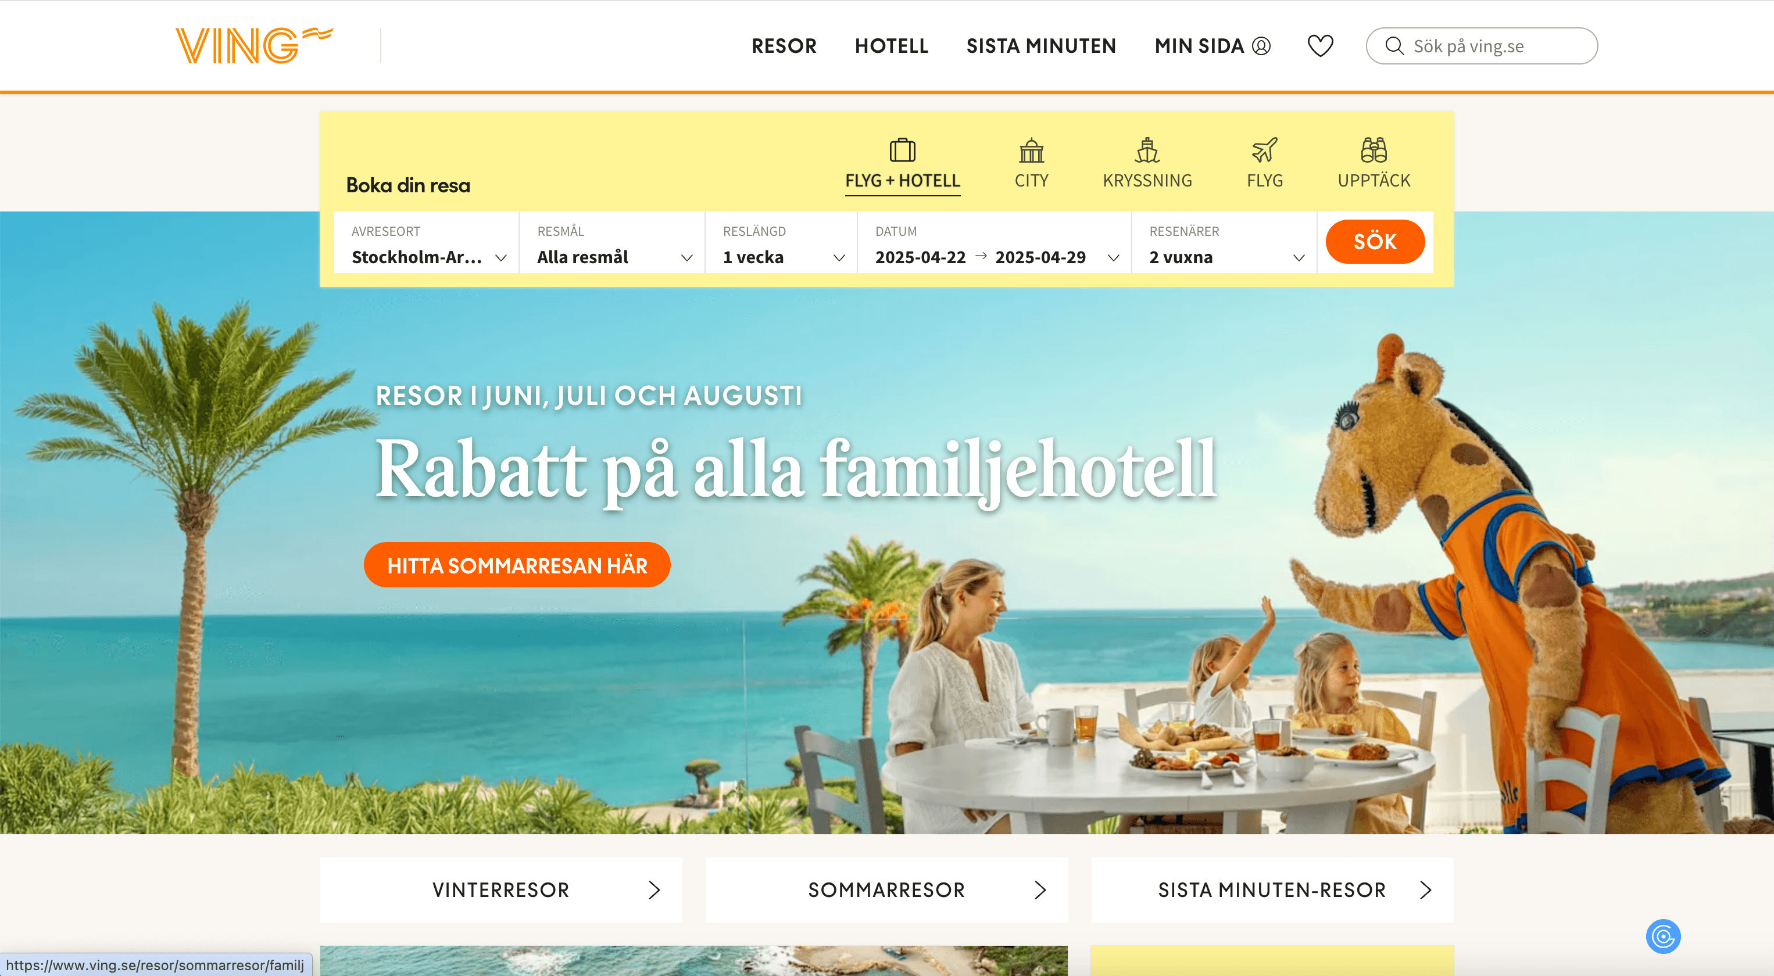
Task: Click the Hitta sommarresan här button
Action: tap(517, 565)
